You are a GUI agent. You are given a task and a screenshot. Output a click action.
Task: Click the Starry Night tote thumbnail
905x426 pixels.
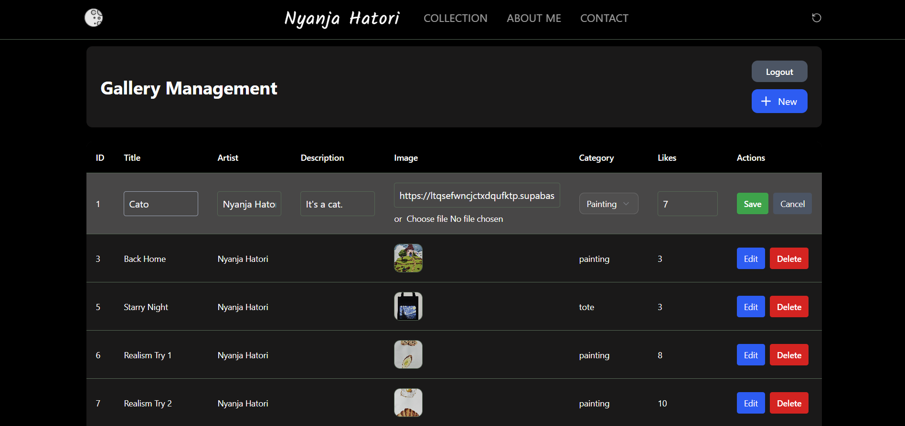pyautogui.click(x=408, y=306)
